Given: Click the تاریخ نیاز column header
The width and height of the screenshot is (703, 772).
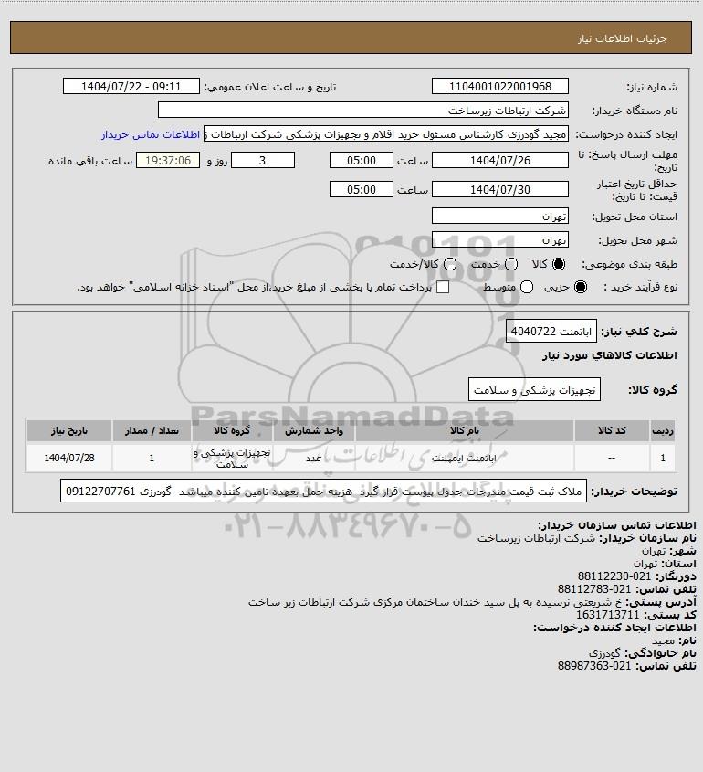Looking at the screenshot, I should (x=68, y=431).
